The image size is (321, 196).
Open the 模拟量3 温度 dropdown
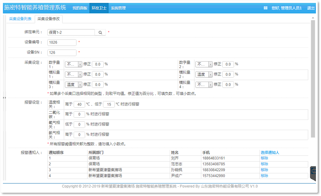coord(74,84)
